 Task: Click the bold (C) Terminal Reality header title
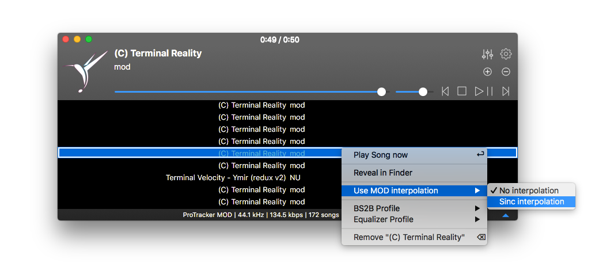click(x=158, y=54)
